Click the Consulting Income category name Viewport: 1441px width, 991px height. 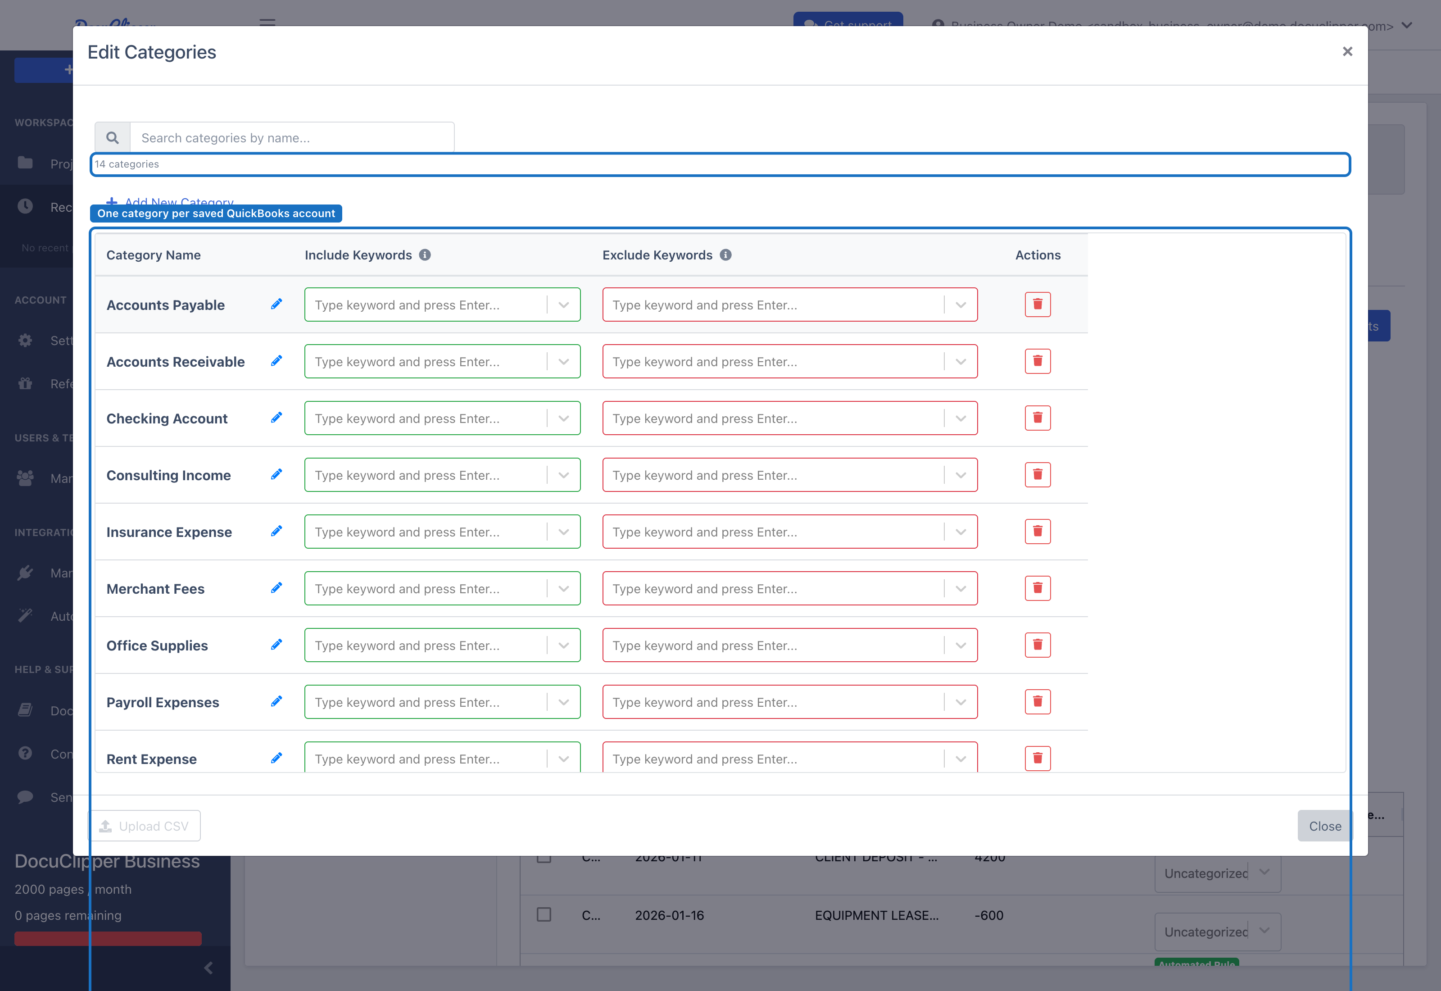[x=168, y=475]
